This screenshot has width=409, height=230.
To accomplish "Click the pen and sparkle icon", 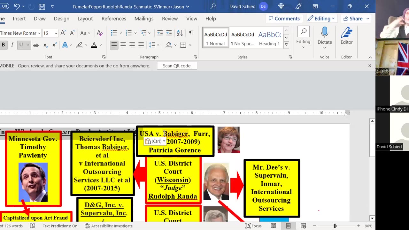I will pyautogui.click(x=298, y=6).
